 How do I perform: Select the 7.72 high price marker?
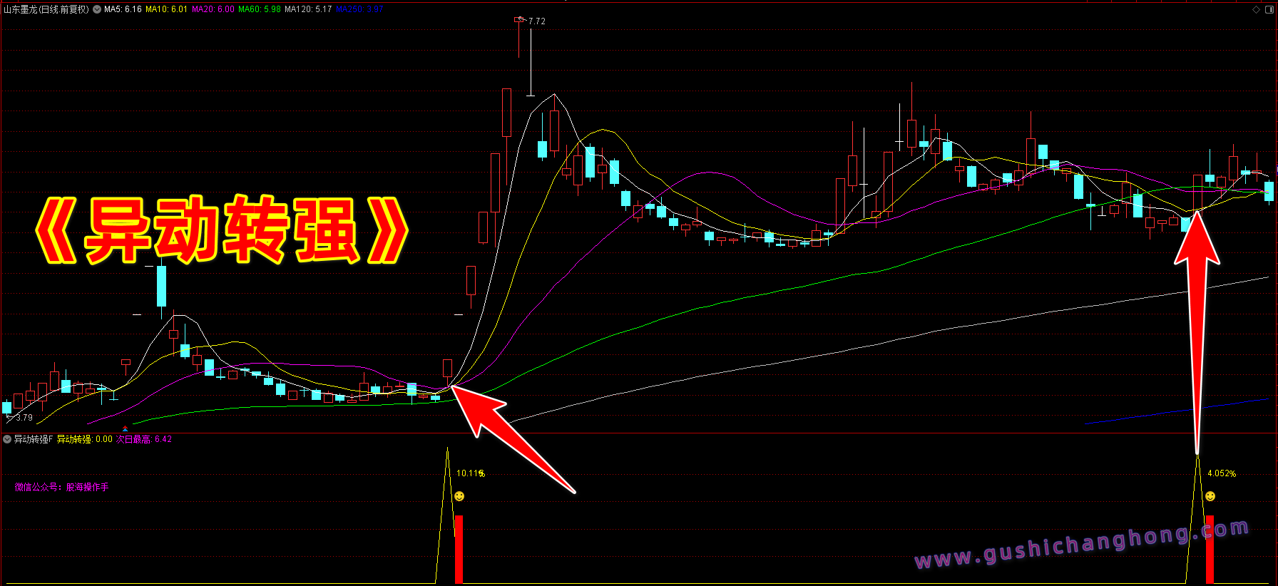536,21
